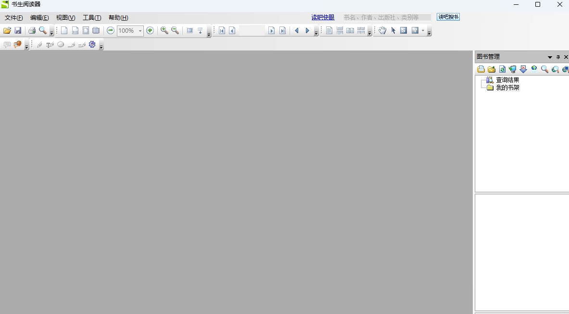The image size is (569, 314).
Task: Click the refresh icon in book manager toolbar
Action: point(502,69)
